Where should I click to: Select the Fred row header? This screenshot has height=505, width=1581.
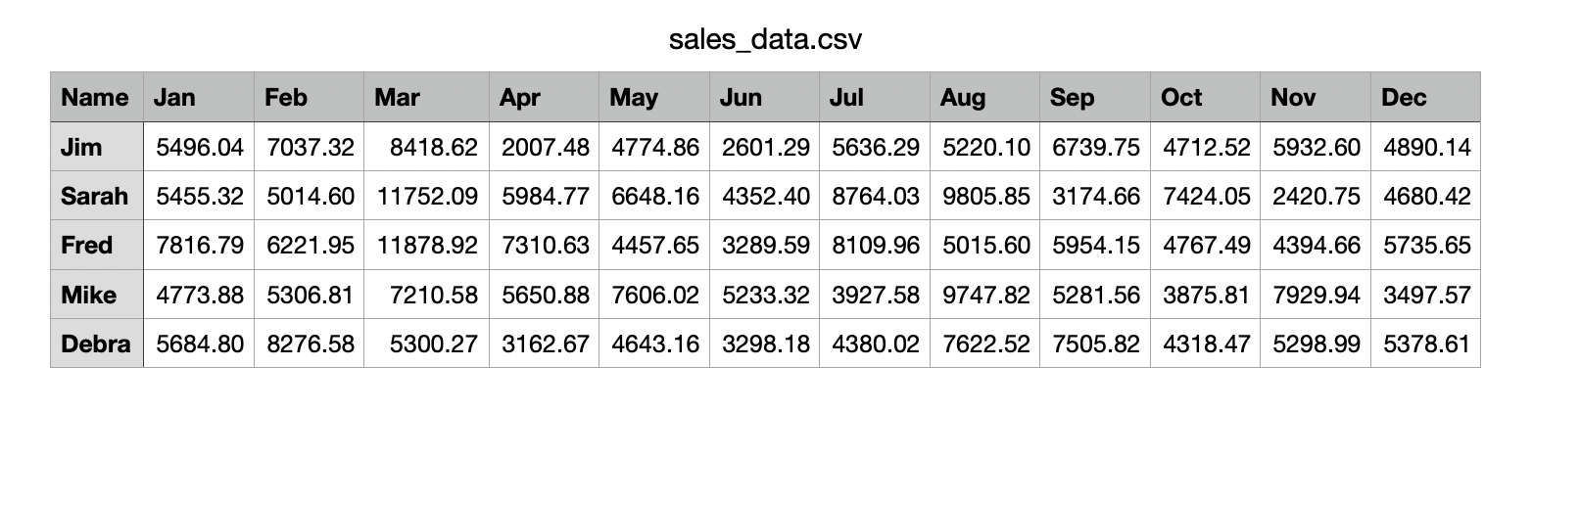tap(97, 245)
